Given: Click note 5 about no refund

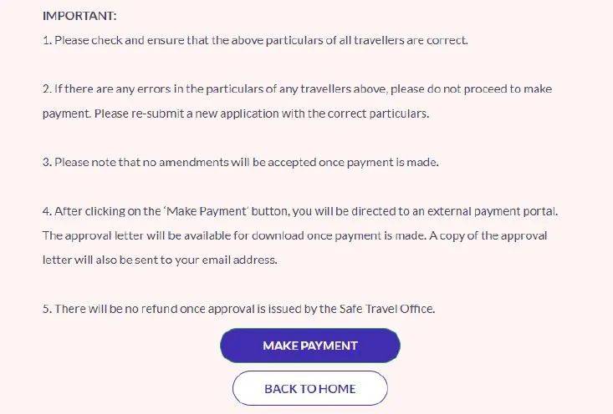Looking at the screenshot, I should point(239,309).
